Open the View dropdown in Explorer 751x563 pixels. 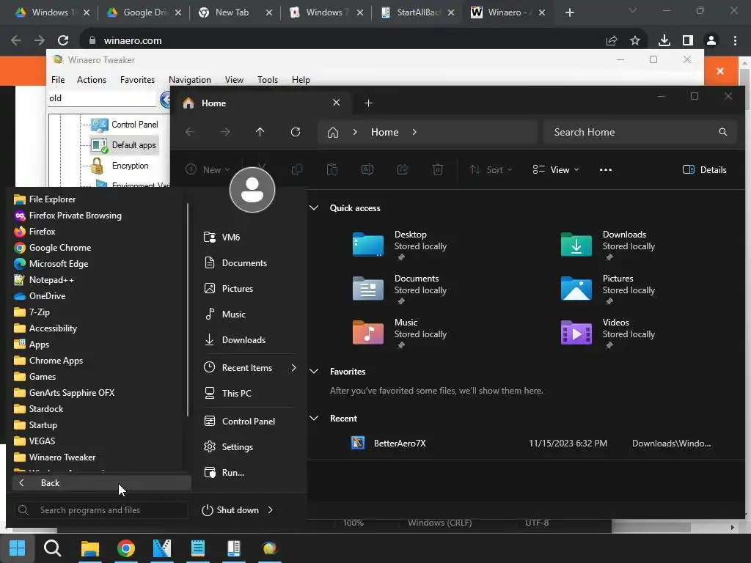556,169
